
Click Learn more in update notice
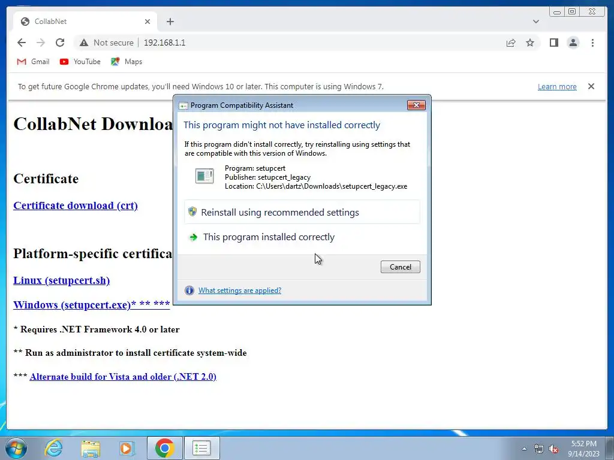(x=557, y=86)
